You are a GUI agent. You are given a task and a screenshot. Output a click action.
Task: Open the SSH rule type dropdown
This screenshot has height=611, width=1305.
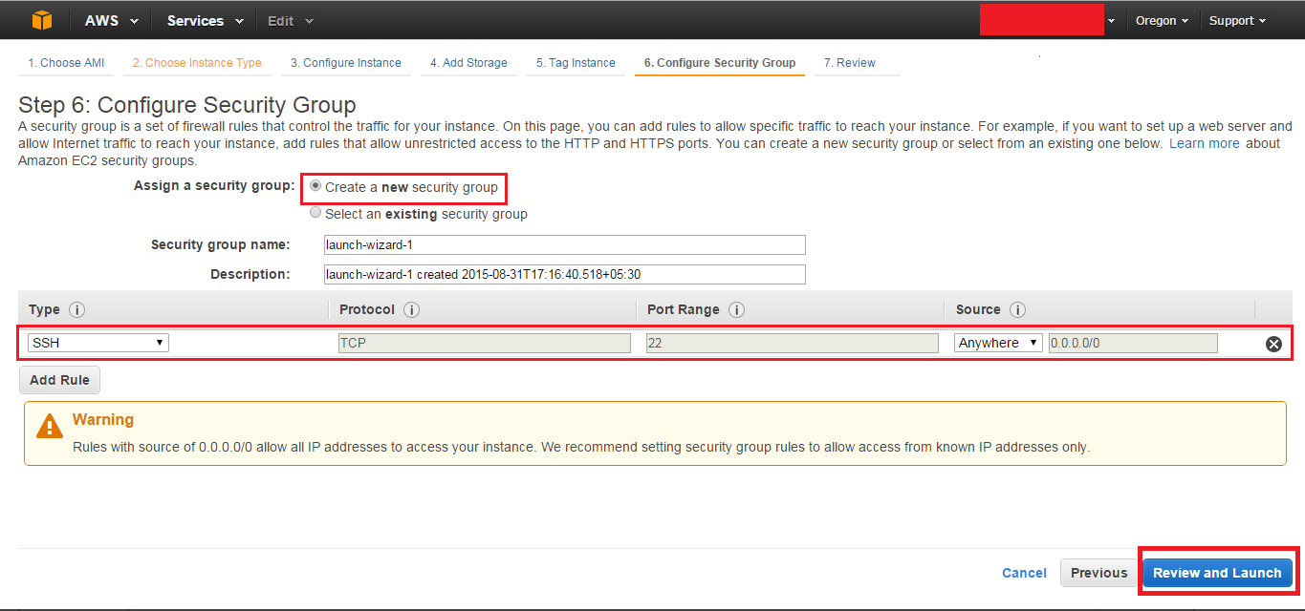(98, 343)
